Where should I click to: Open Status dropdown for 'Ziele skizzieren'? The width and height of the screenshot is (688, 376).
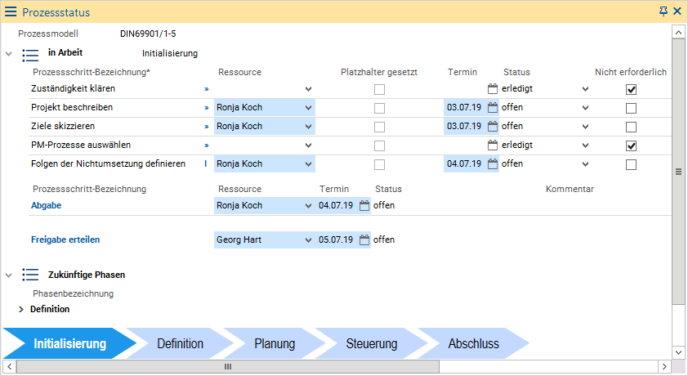tap(585, 127)
